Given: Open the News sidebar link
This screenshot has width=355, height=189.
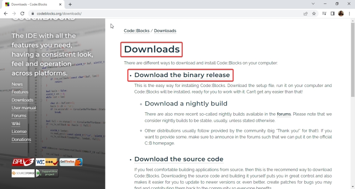Looking at the screenshot, I should [17, 84].
